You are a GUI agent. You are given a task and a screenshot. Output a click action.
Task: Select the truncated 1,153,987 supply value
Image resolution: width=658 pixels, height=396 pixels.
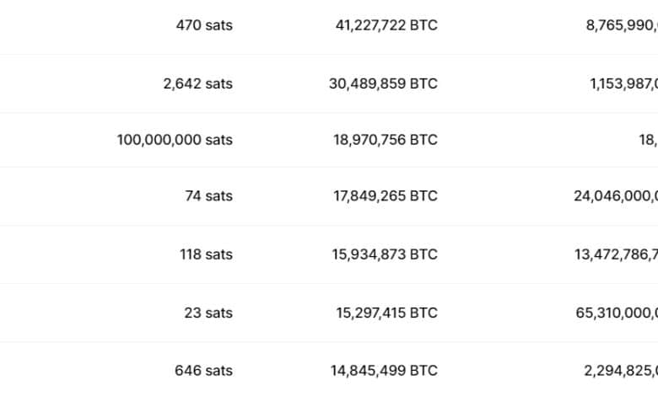tap(622, 83)
